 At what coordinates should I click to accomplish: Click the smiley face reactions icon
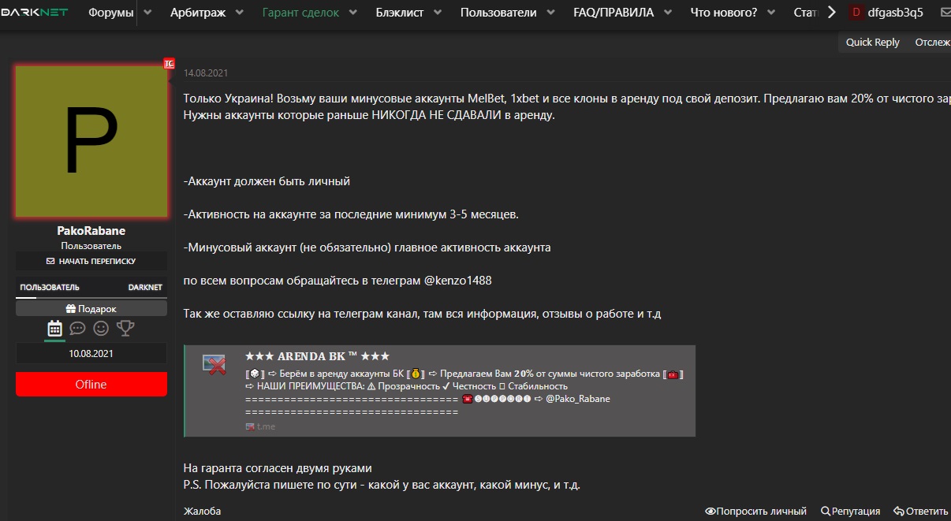(x=101, y=328)
